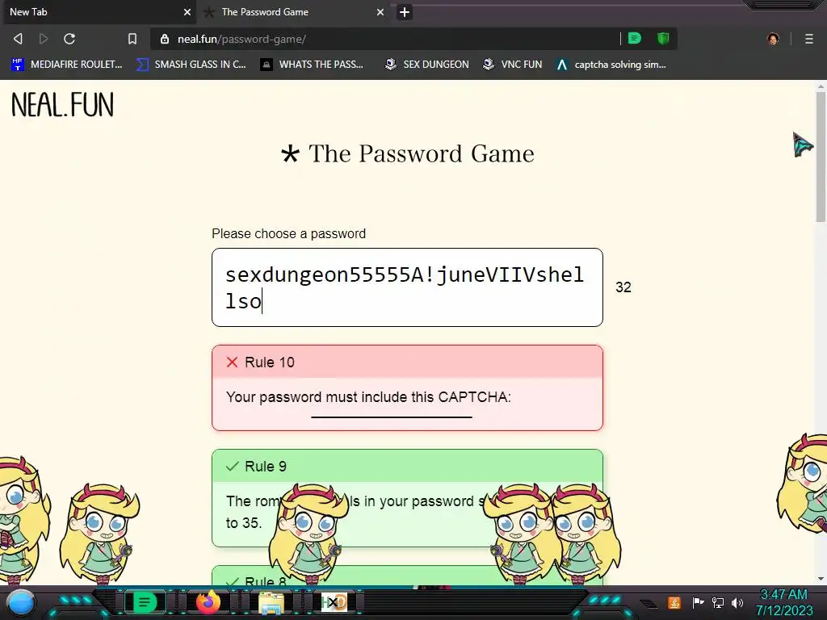Click the network tray icon
827x620 pixels.
(x=717, y=602)
